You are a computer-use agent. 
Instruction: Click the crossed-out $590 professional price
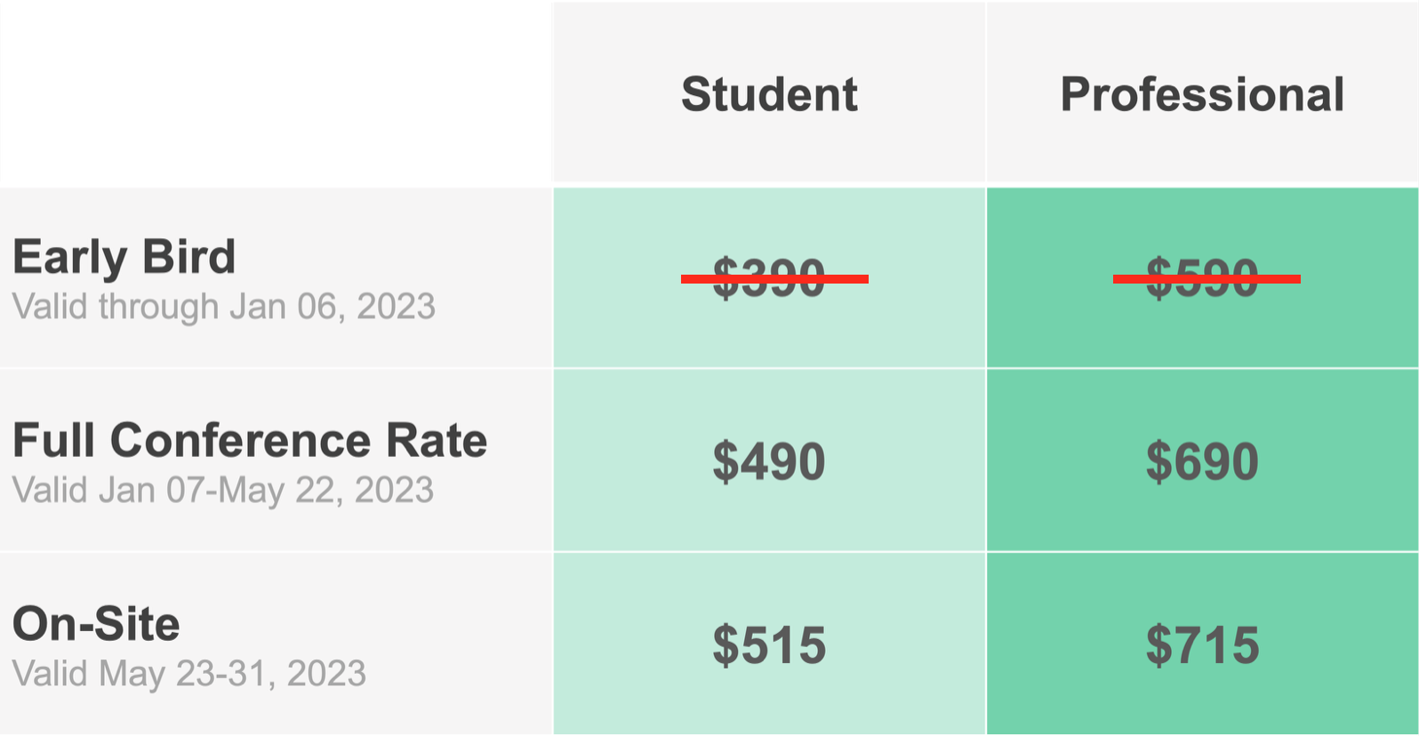(x=1202, y=278)
